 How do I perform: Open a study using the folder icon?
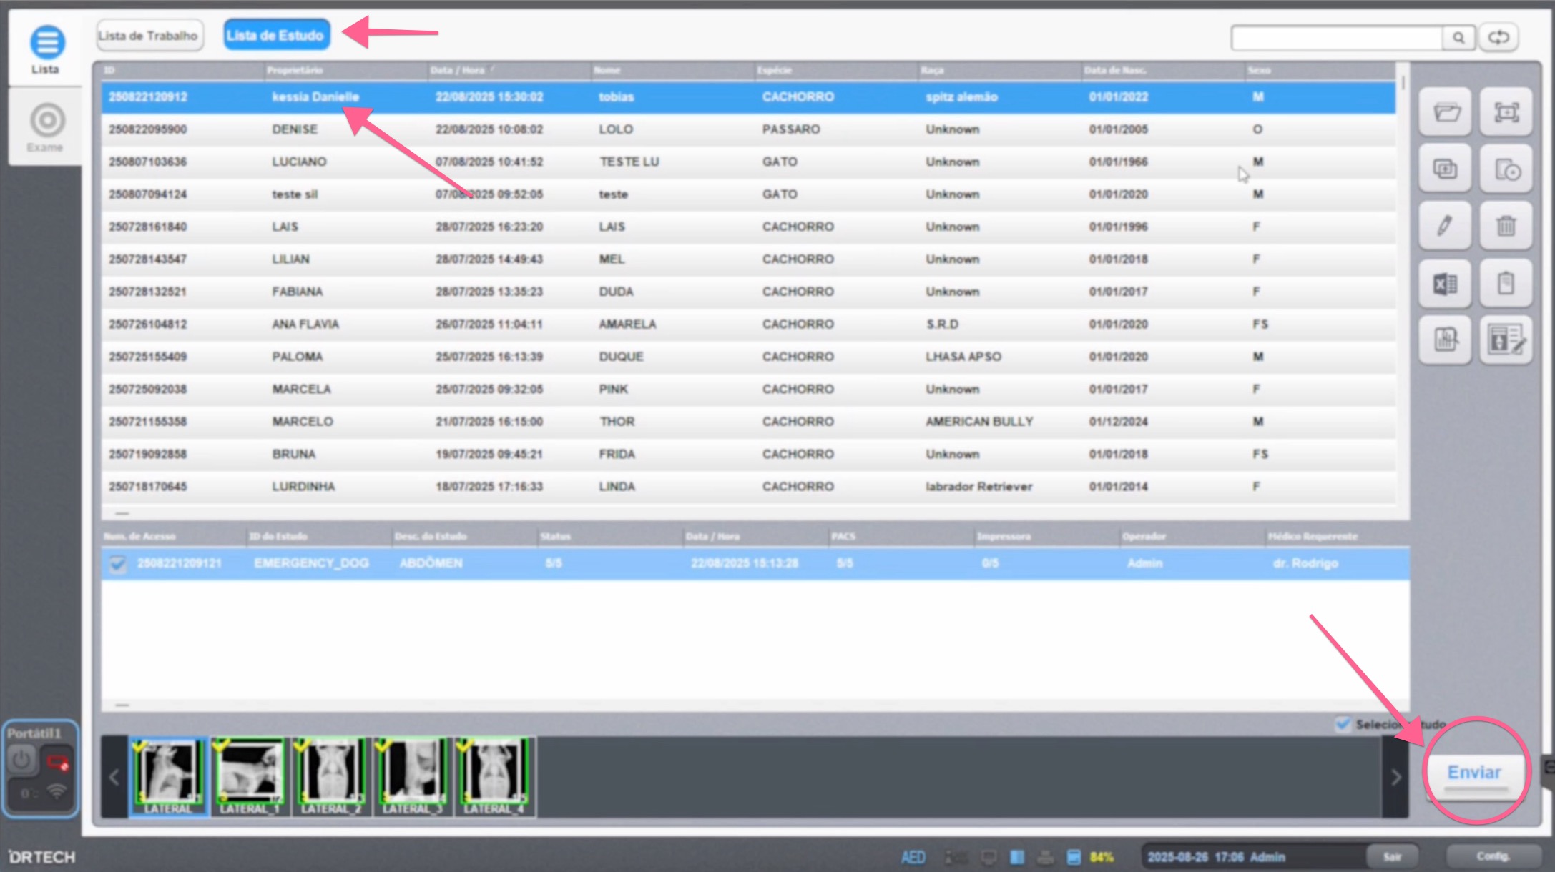(x=1444, y=112)
